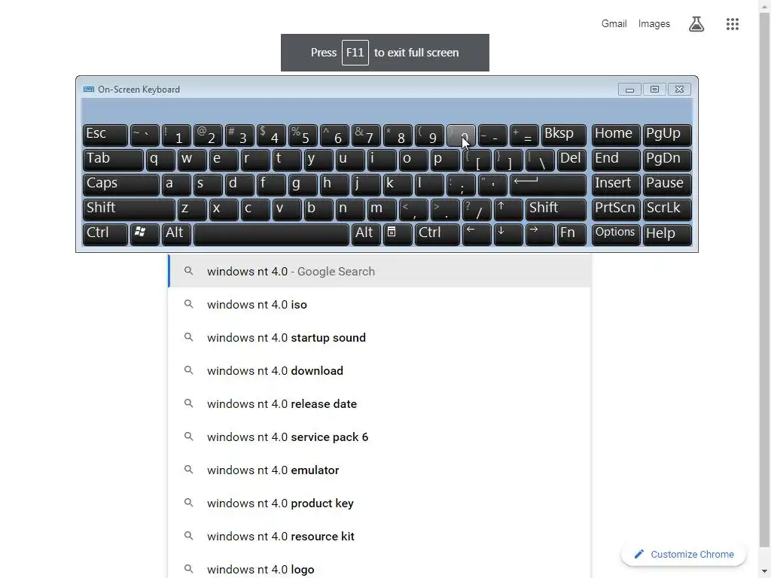The height and width of the screenshot is (578, 771).
Task: Click the context menu key on keyboard
Action: [398, 235]
